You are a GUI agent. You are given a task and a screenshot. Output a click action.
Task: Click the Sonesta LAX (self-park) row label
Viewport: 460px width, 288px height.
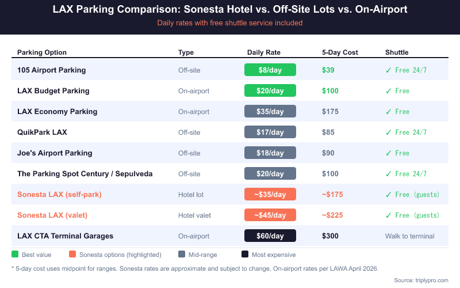tap(59, 194)
